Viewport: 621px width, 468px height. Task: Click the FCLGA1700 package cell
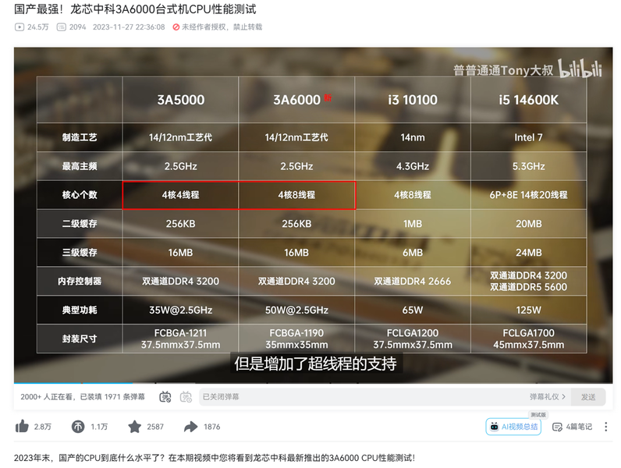click(529, 339)
